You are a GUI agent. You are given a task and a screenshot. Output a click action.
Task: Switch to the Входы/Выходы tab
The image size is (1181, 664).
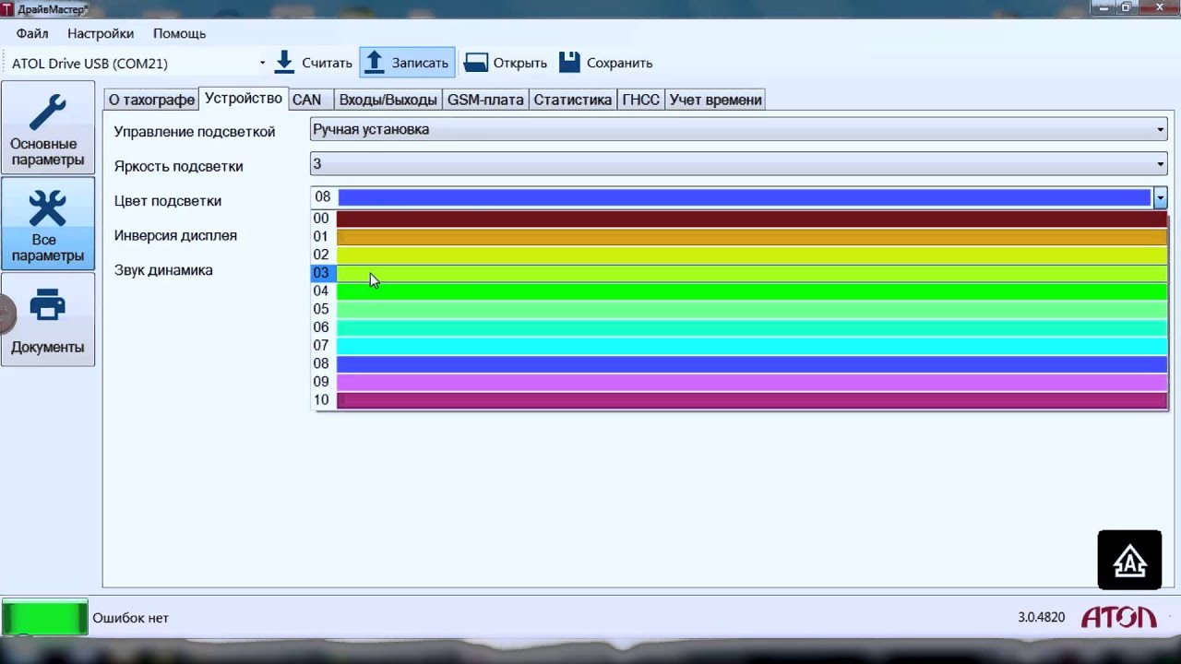click(x=388, y=100)
